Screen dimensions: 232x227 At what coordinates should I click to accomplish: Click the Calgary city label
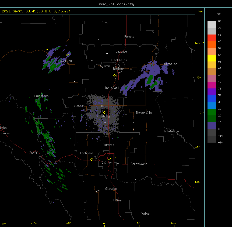[107, 163]
